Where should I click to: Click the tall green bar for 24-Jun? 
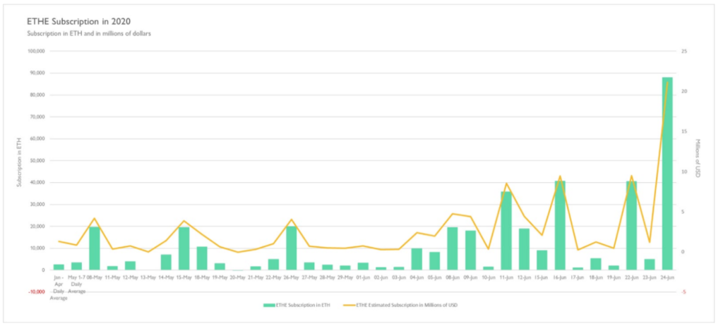click(x=667, y=174)
